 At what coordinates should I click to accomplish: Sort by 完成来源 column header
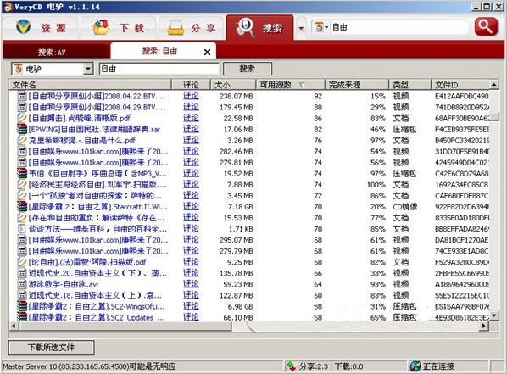[x=357, y=85]
